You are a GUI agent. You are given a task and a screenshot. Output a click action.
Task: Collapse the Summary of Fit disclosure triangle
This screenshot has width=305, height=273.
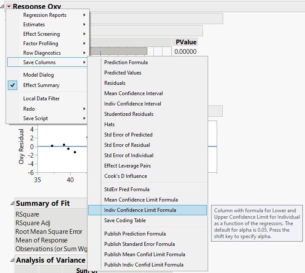12,203
